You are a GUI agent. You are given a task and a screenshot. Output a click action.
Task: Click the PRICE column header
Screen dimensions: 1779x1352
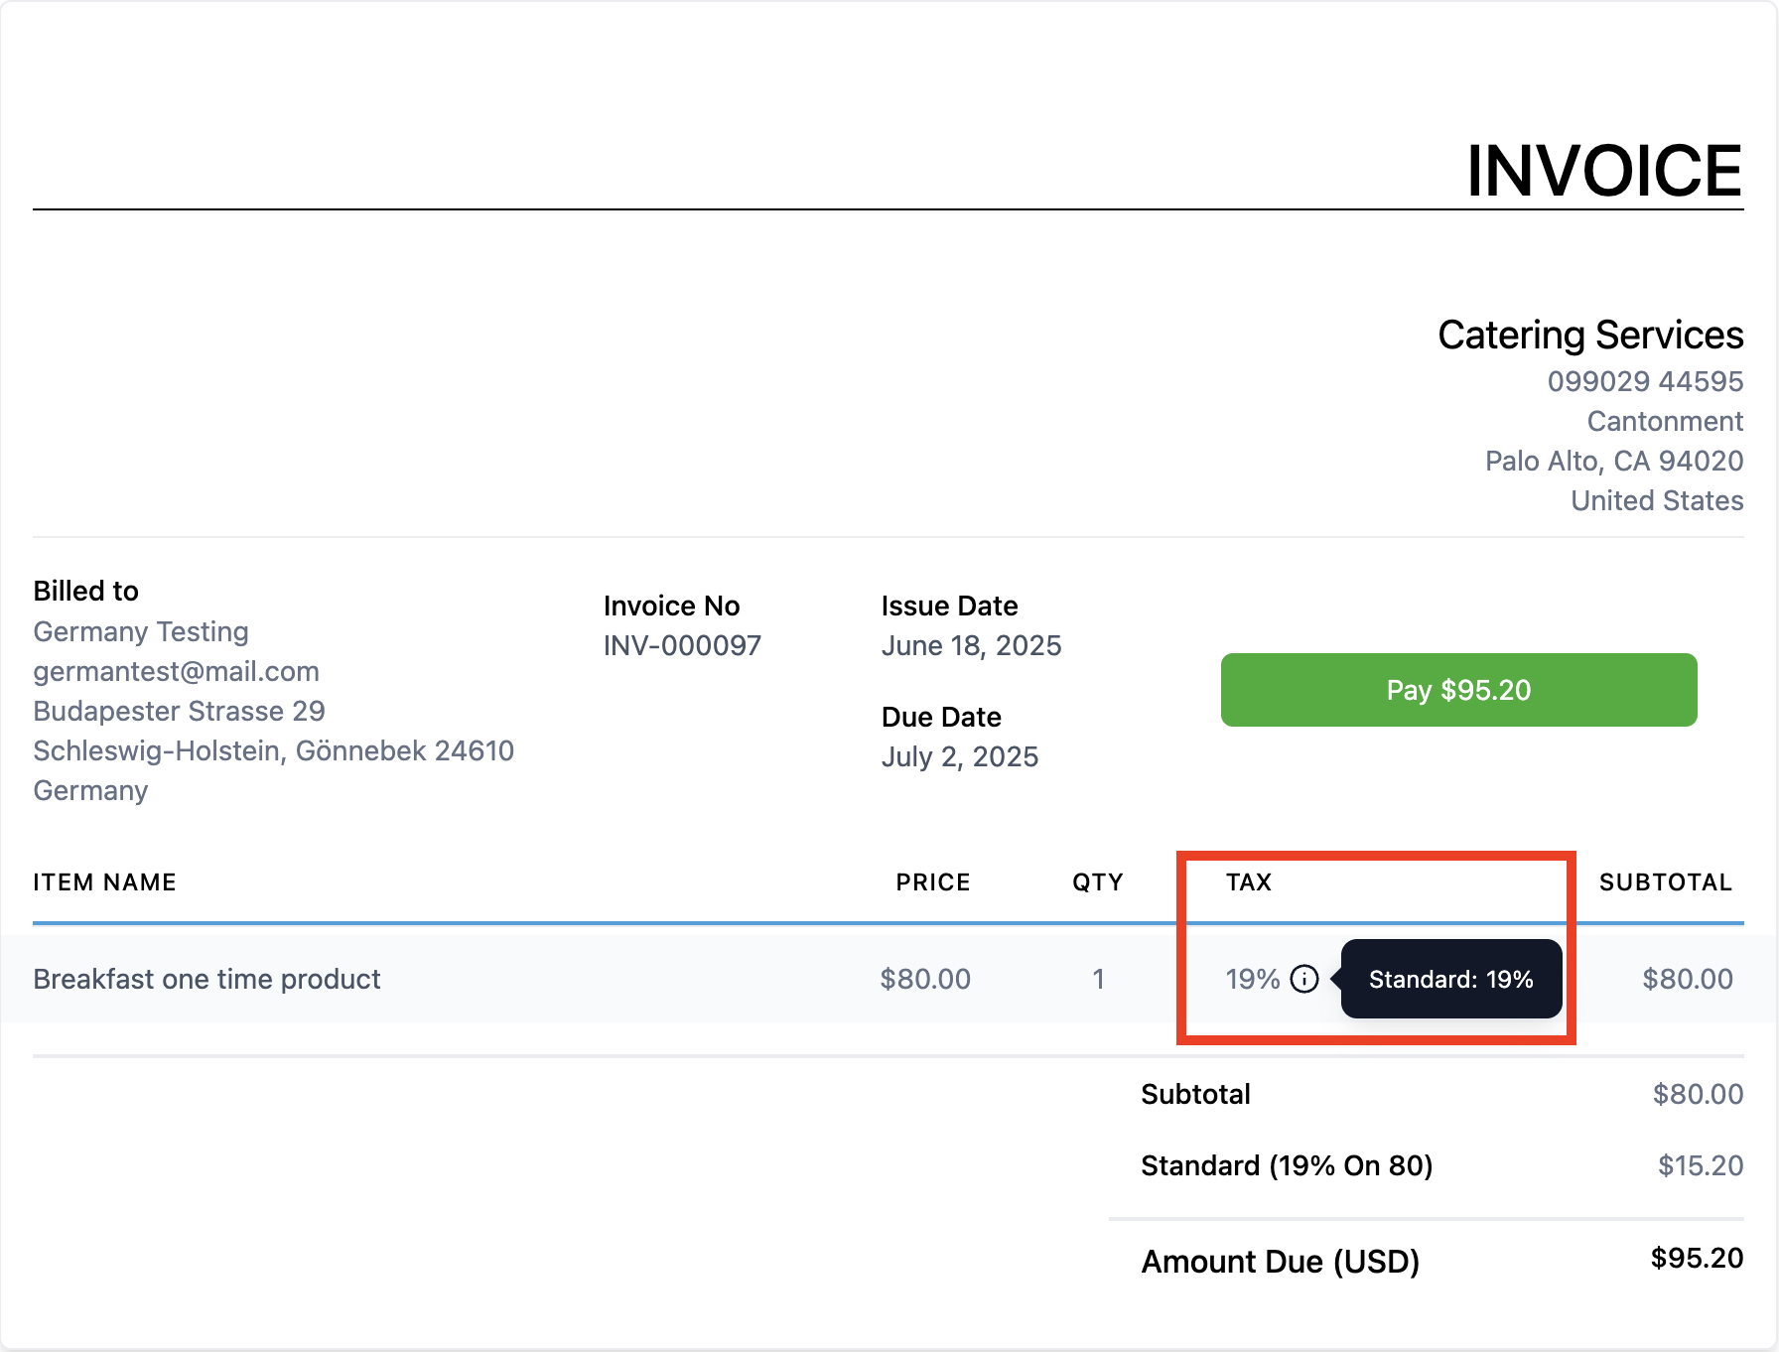933,882
